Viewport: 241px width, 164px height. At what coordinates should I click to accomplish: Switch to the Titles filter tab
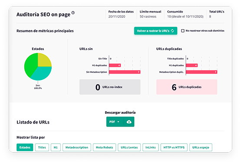click(42, 147)
